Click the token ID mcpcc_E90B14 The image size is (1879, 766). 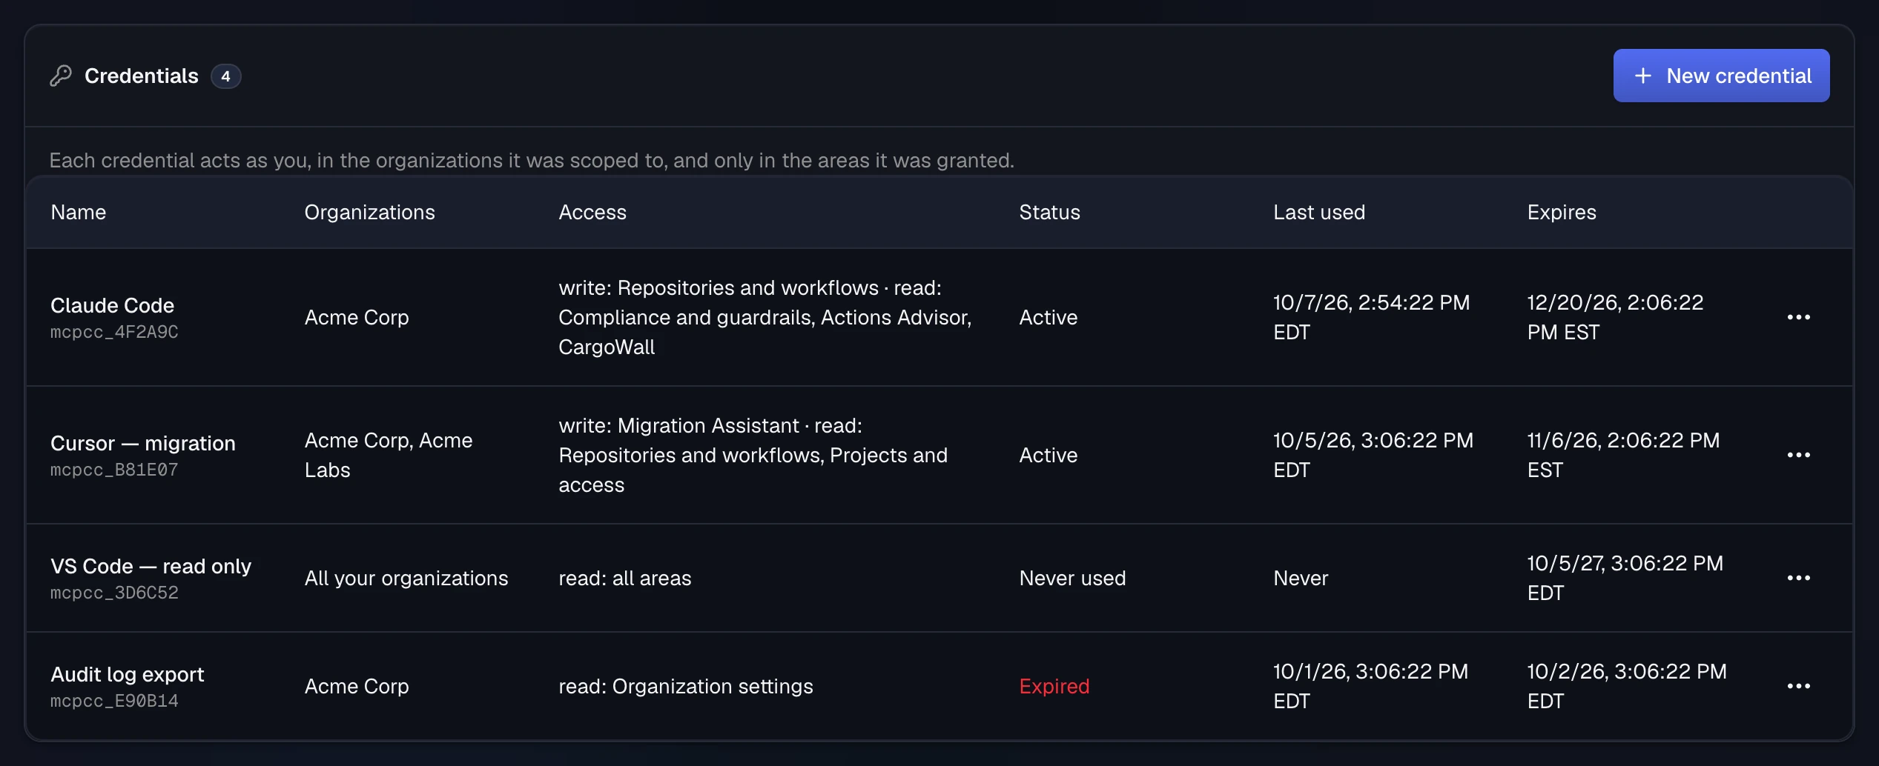coord(114,701)
